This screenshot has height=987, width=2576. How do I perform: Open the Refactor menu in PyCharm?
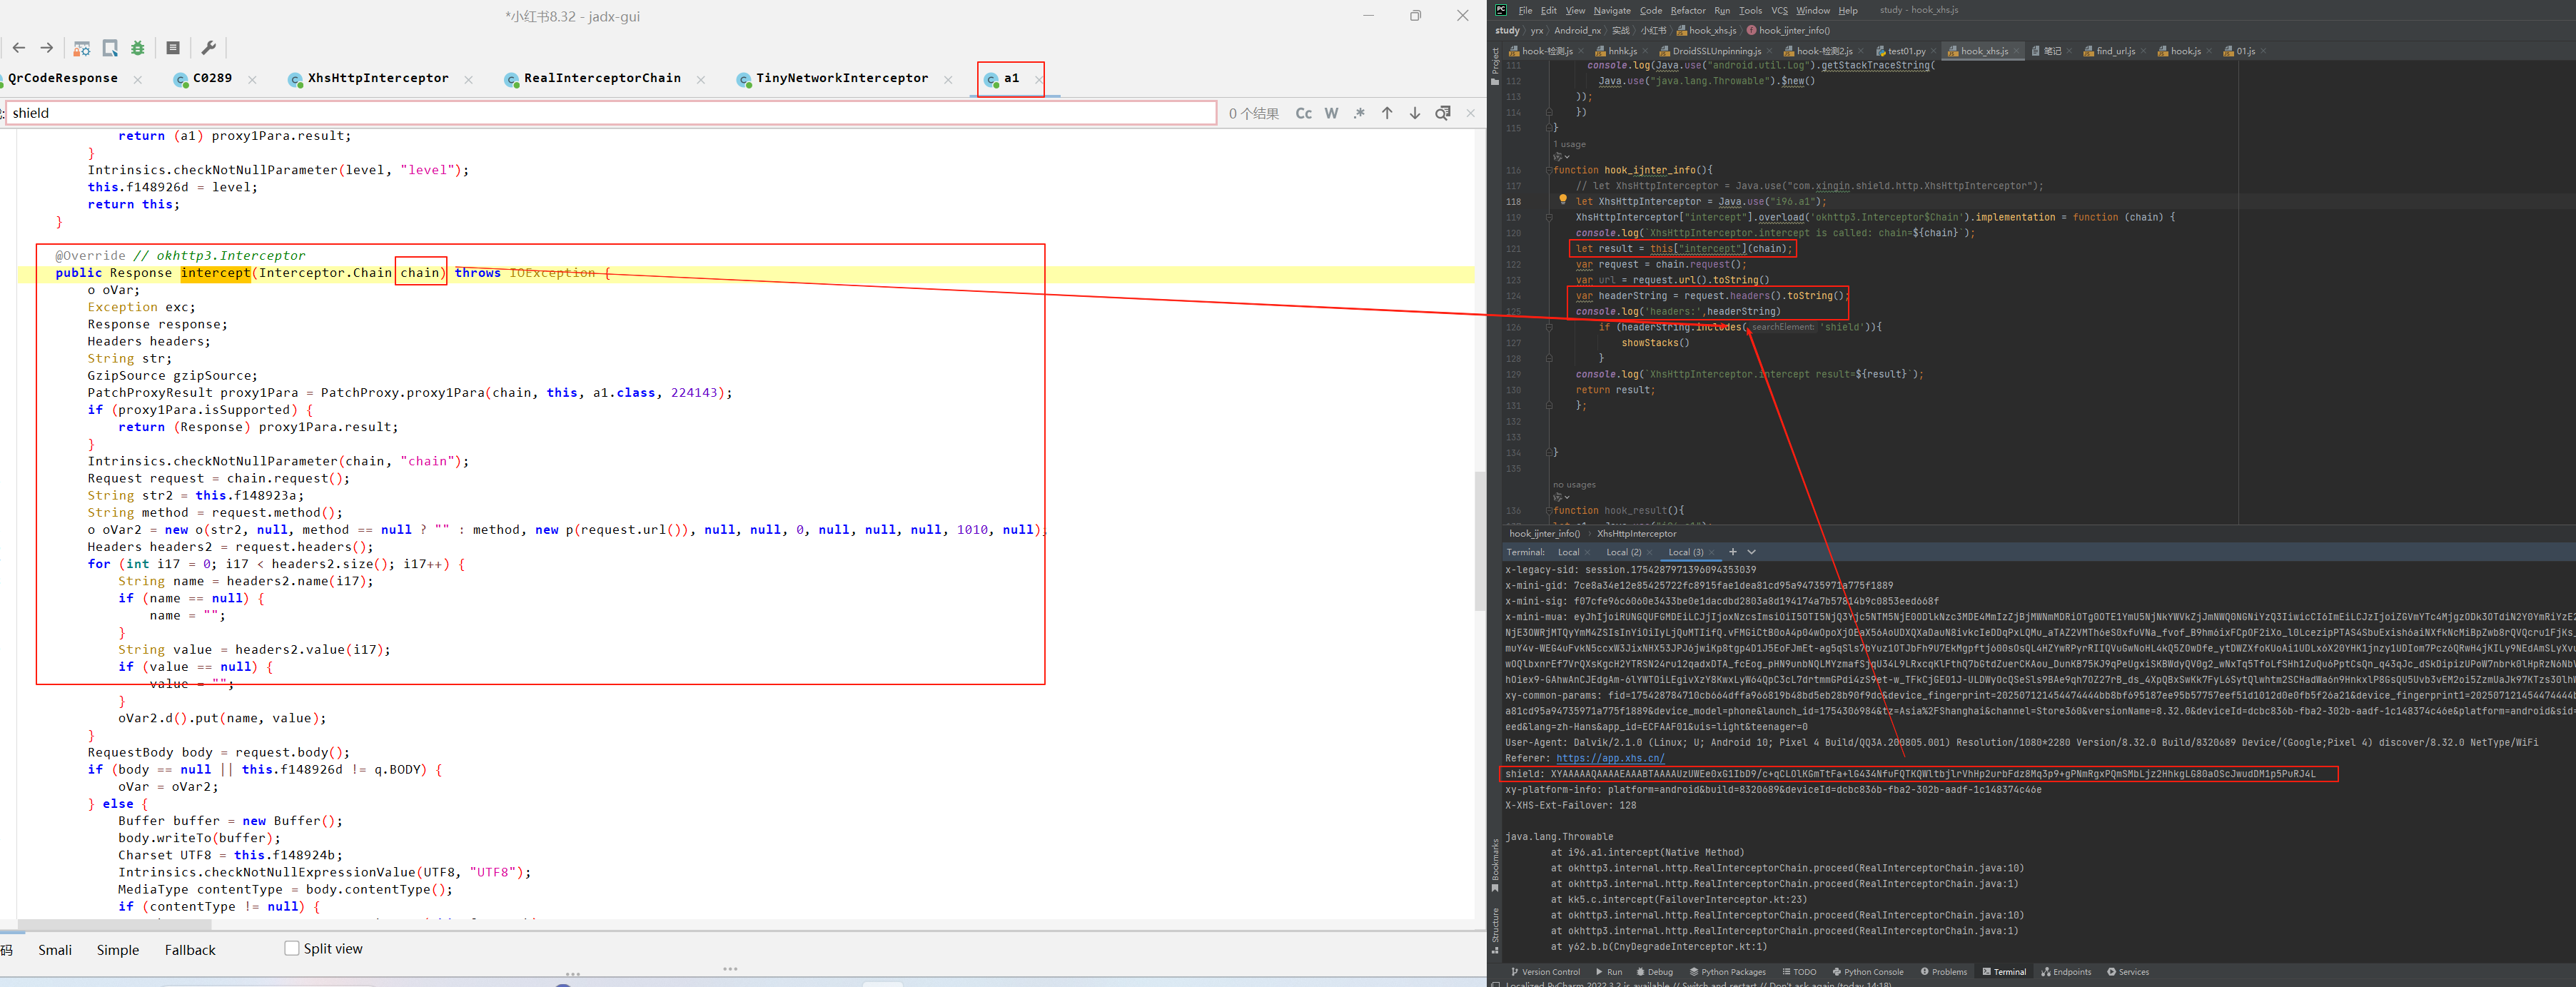click(x=1688, y=10)
